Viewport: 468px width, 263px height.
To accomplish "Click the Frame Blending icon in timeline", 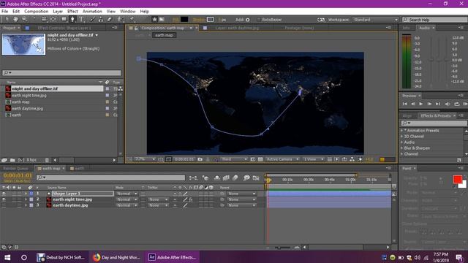I will 226,178.
